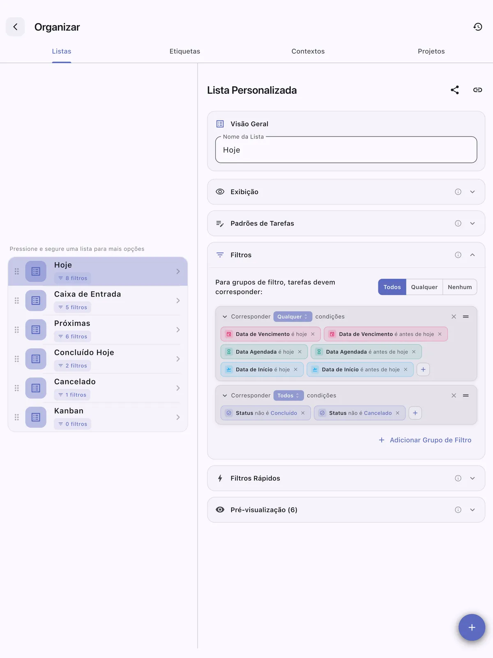
Task: Select 'Nenhum' filter group matching
Action: point(460,287)
